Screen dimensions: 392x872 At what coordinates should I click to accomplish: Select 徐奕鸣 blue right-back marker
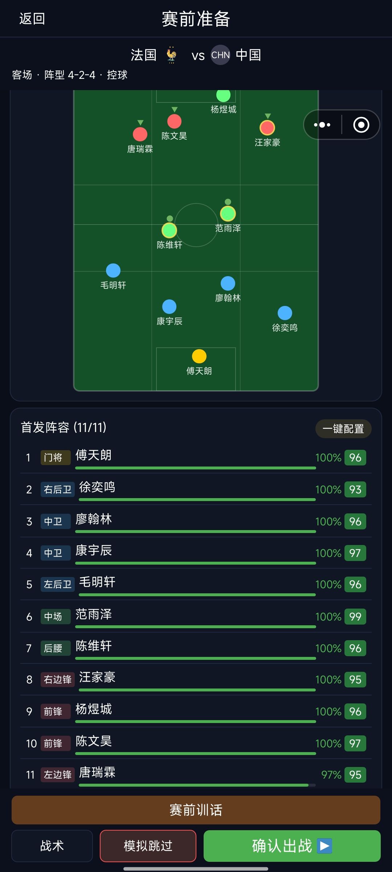point(285,313)
